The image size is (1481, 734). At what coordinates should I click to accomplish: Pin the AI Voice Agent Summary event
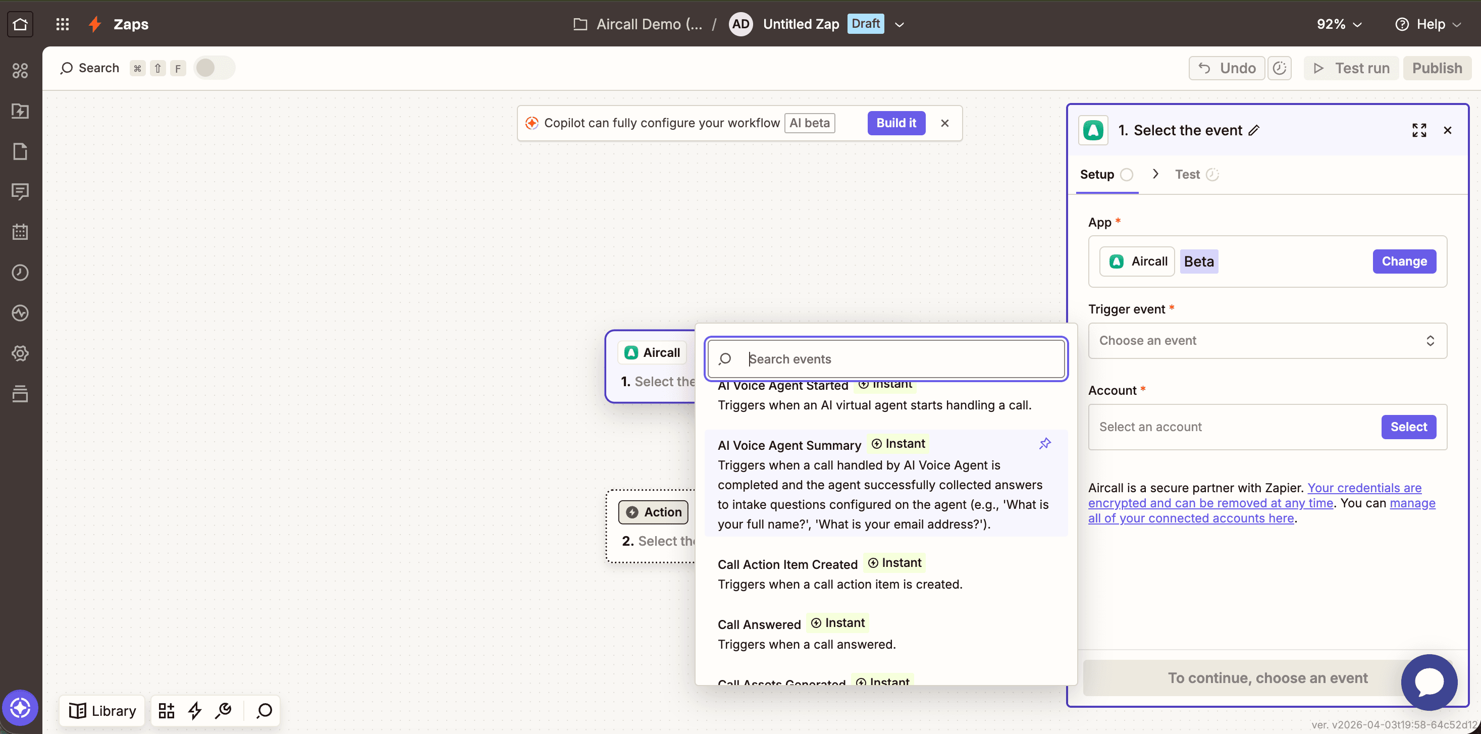(x=1045, y=443)
